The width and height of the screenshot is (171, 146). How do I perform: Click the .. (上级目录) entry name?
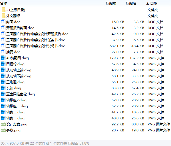pyautogui.click(x=16, y=10)
